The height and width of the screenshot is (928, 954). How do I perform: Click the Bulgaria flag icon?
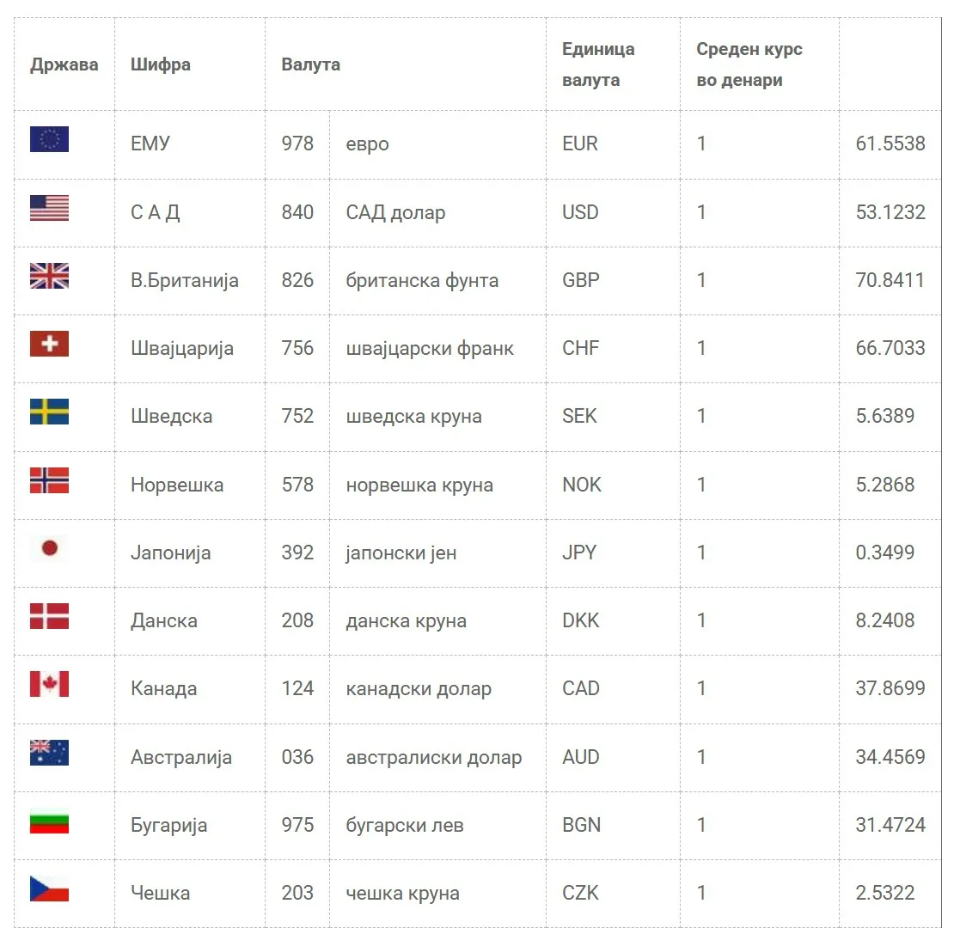pos(49,821)
